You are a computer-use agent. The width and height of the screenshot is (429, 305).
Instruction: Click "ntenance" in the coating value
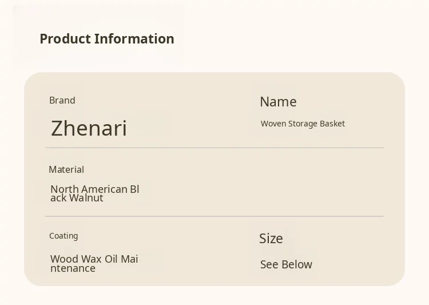pos(73,268)
